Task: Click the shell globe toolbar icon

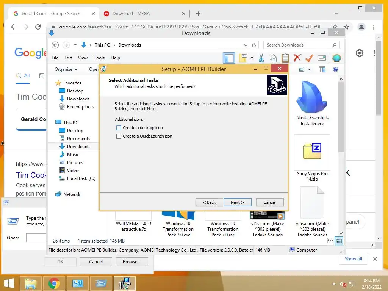Action: pos(336,58)
